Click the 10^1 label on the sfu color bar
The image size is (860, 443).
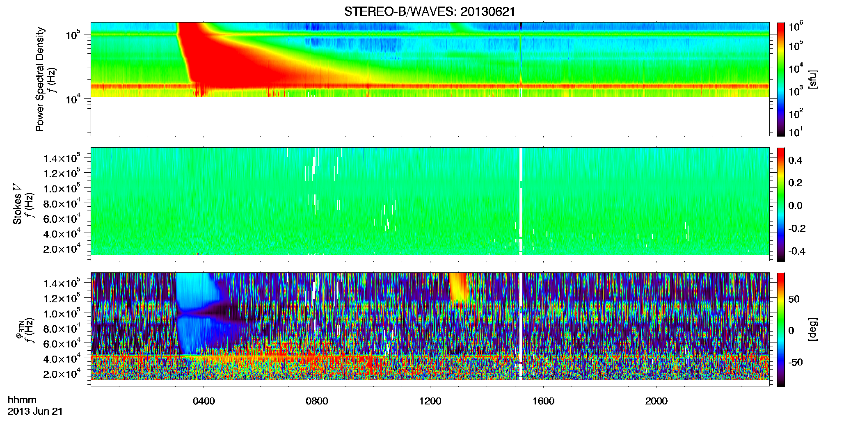tap(796, 132)
